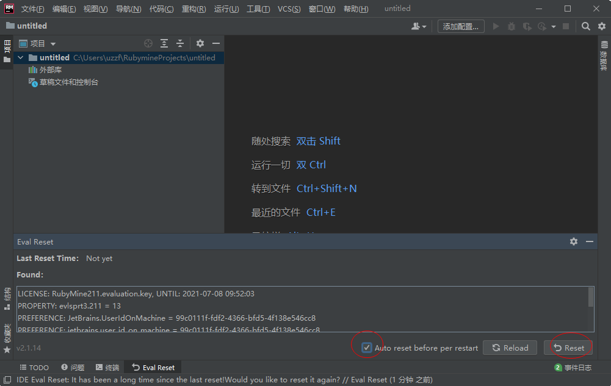
Task: Click the Ctrl+Shift+N go-to-file hint
Action: [327, 188]
